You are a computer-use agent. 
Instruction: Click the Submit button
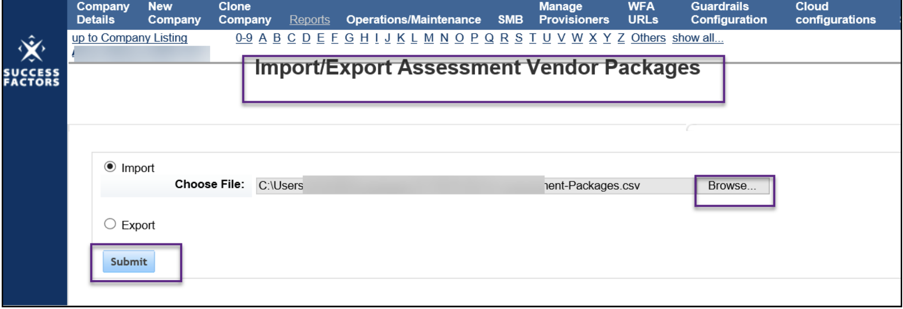tap(129, 262)
